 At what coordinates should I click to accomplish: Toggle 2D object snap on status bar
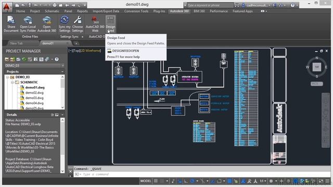pos(219,181)
